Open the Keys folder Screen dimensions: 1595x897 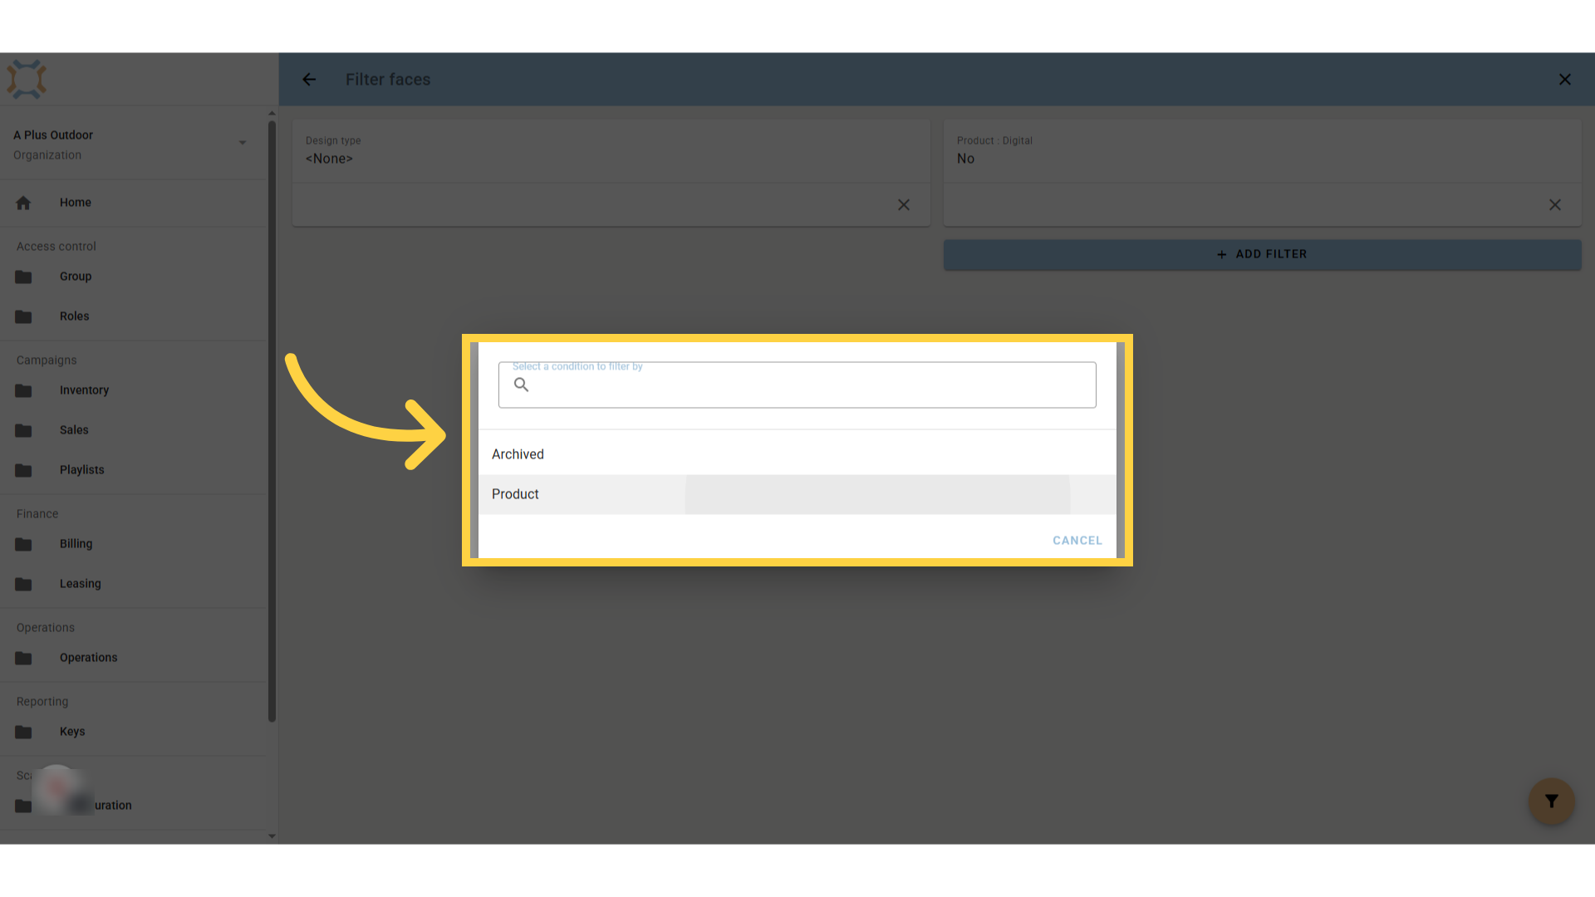click(133, 732)
